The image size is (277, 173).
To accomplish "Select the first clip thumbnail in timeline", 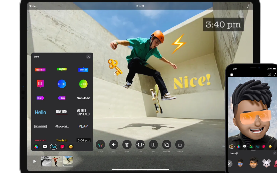I will pos(46,161).
